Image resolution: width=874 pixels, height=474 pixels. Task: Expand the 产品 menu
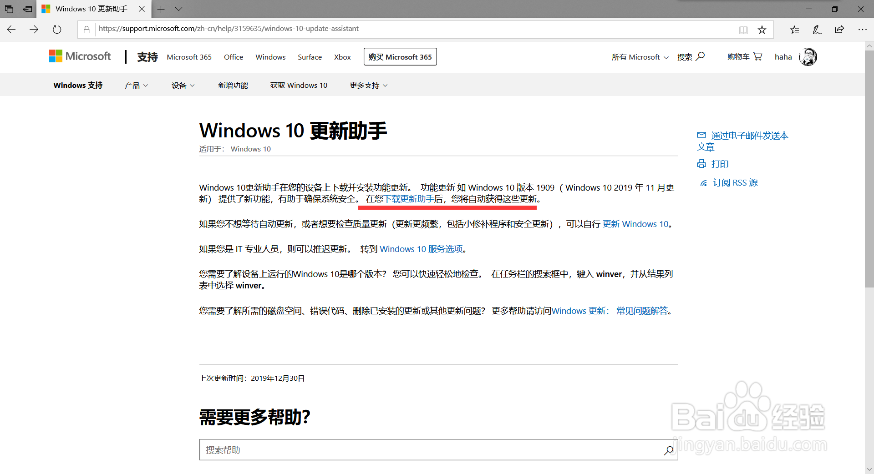coord(137,85)
